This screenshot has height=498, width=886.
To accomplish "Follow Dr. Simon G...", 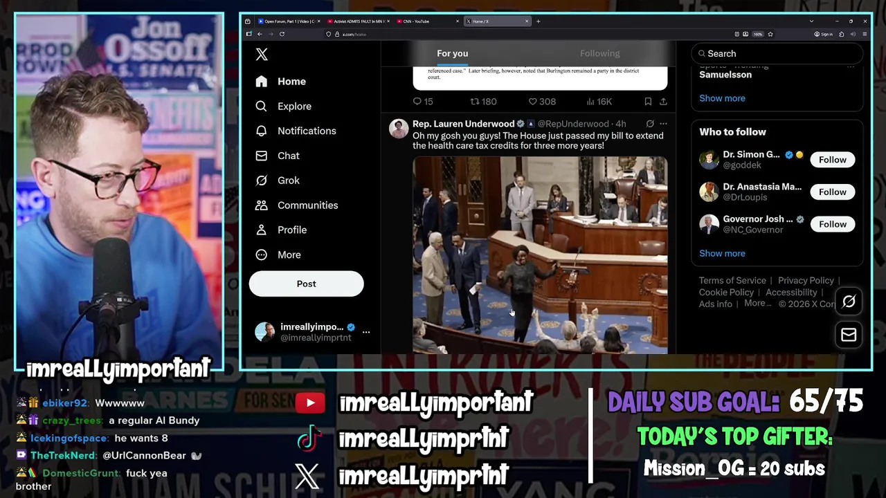I will tap(832, 160).
